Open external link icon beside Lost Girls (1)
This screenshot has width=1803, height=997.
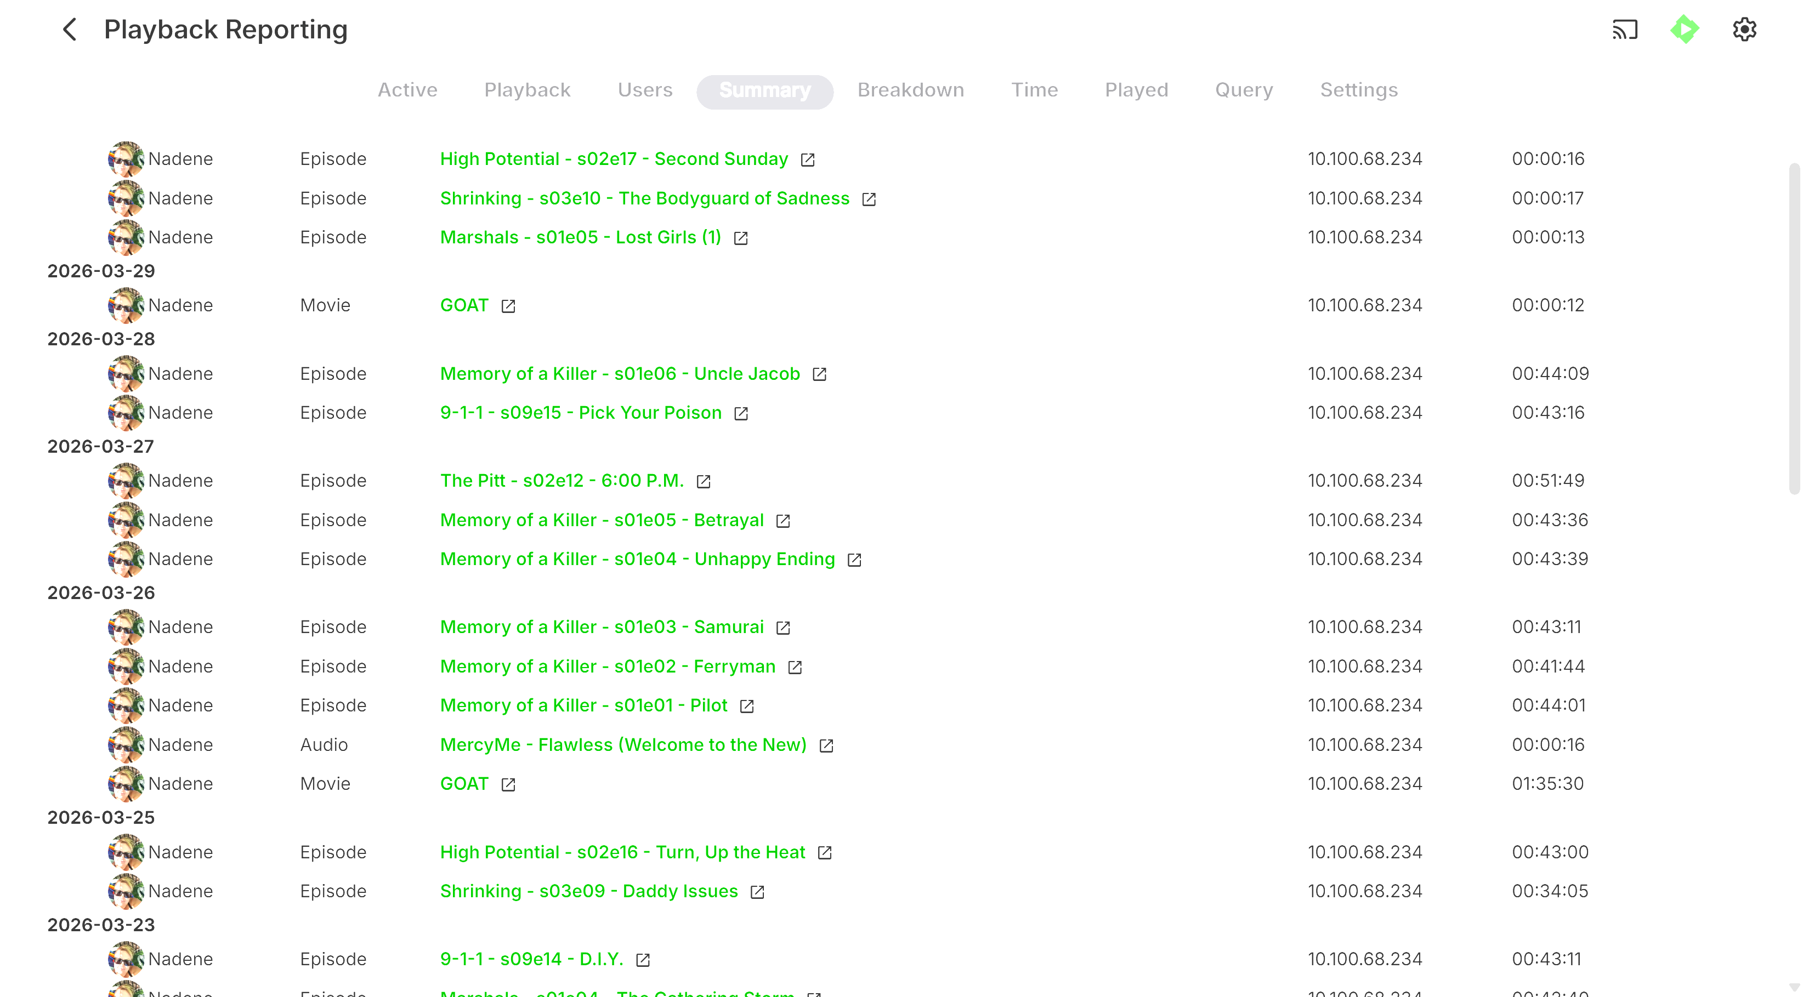pyautogui.click(x=740, y=238)
